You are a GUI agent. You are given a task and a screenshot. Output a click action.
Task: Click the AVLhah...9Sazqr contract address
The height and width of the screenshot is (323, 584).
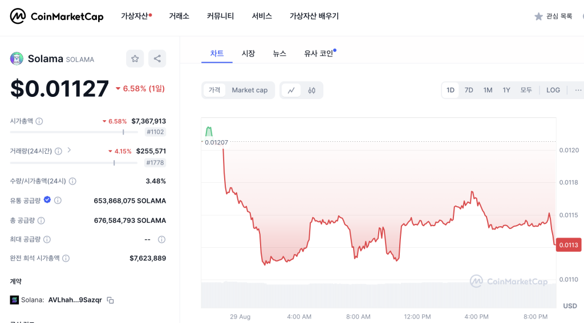75,300
